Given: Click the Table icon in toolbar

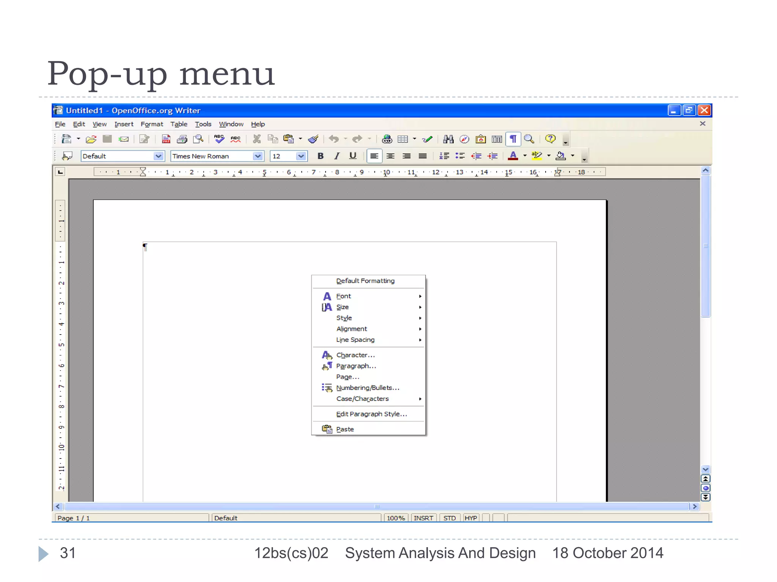Looking at the screenshot, I should pos(403,139).
